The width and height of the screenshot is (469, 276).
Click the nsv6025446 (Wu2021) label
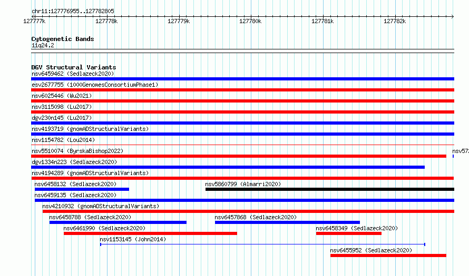(x=62, y=96)
